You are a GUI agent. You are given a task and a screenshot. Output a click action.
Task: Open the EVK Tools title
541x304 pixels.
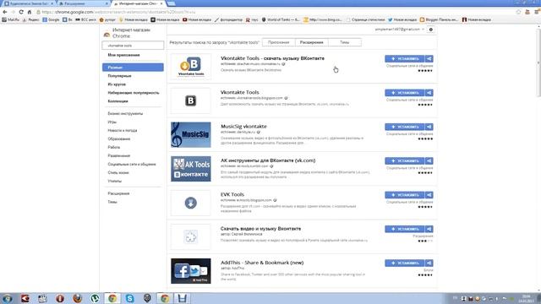(x=232, y=195)
